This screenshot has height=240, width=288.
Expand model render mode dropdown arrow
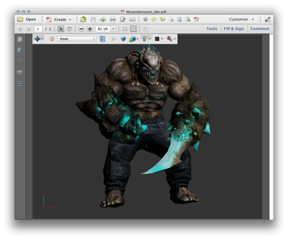coord(137,39)
